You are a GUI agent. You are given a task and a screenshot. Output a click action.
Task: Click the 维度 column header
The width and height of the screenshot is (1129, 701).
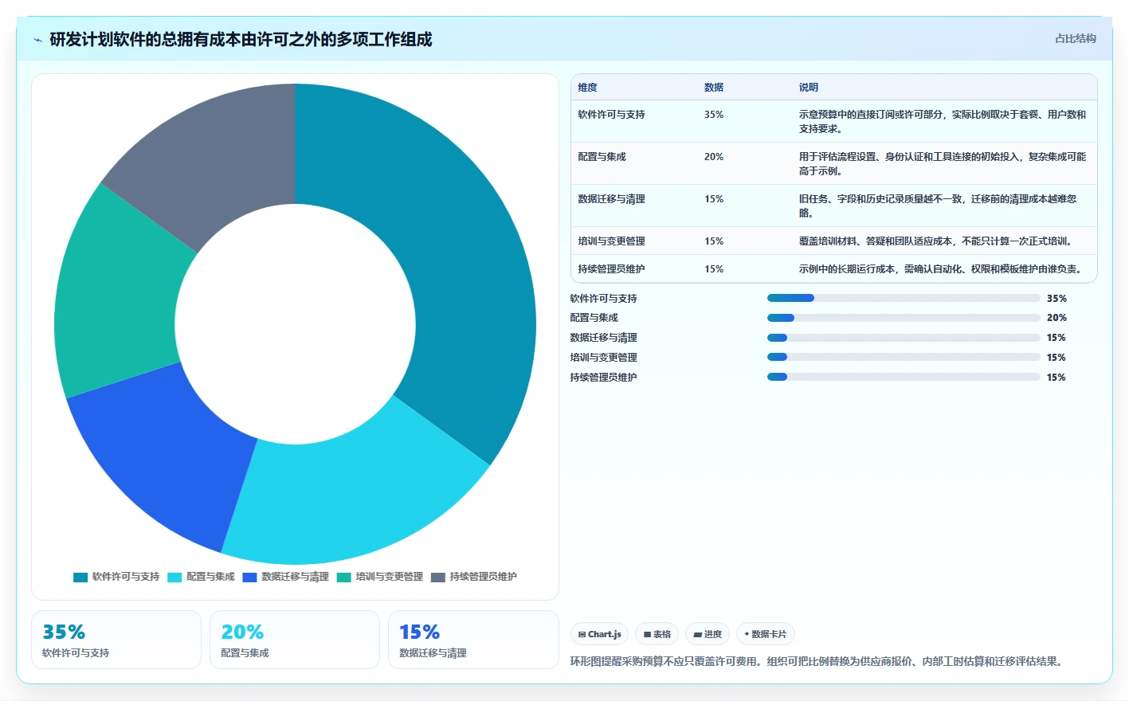point(587,88)
